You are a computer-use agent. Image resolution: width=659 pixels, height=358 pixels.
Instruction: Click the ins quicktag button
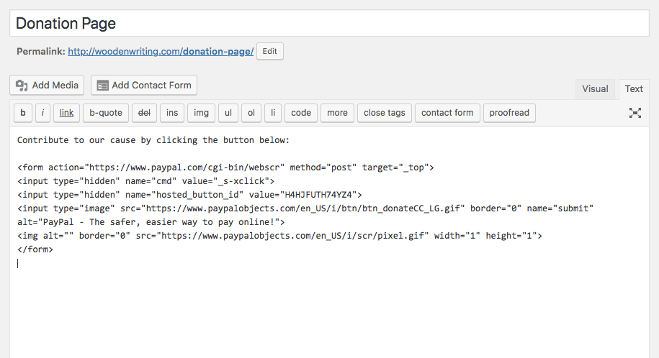172,113
